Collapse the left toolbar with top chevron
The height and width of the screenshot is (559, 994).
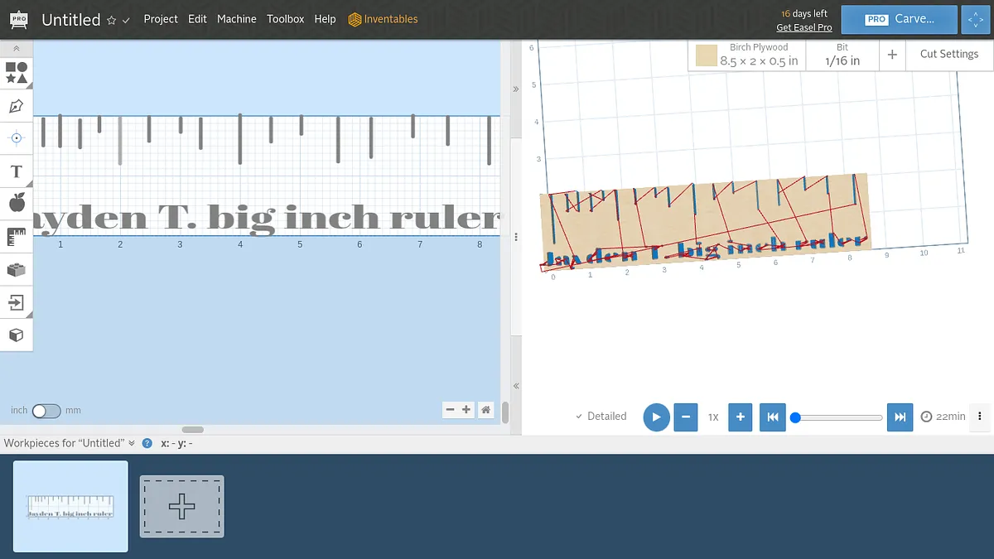tap(16, 49)
